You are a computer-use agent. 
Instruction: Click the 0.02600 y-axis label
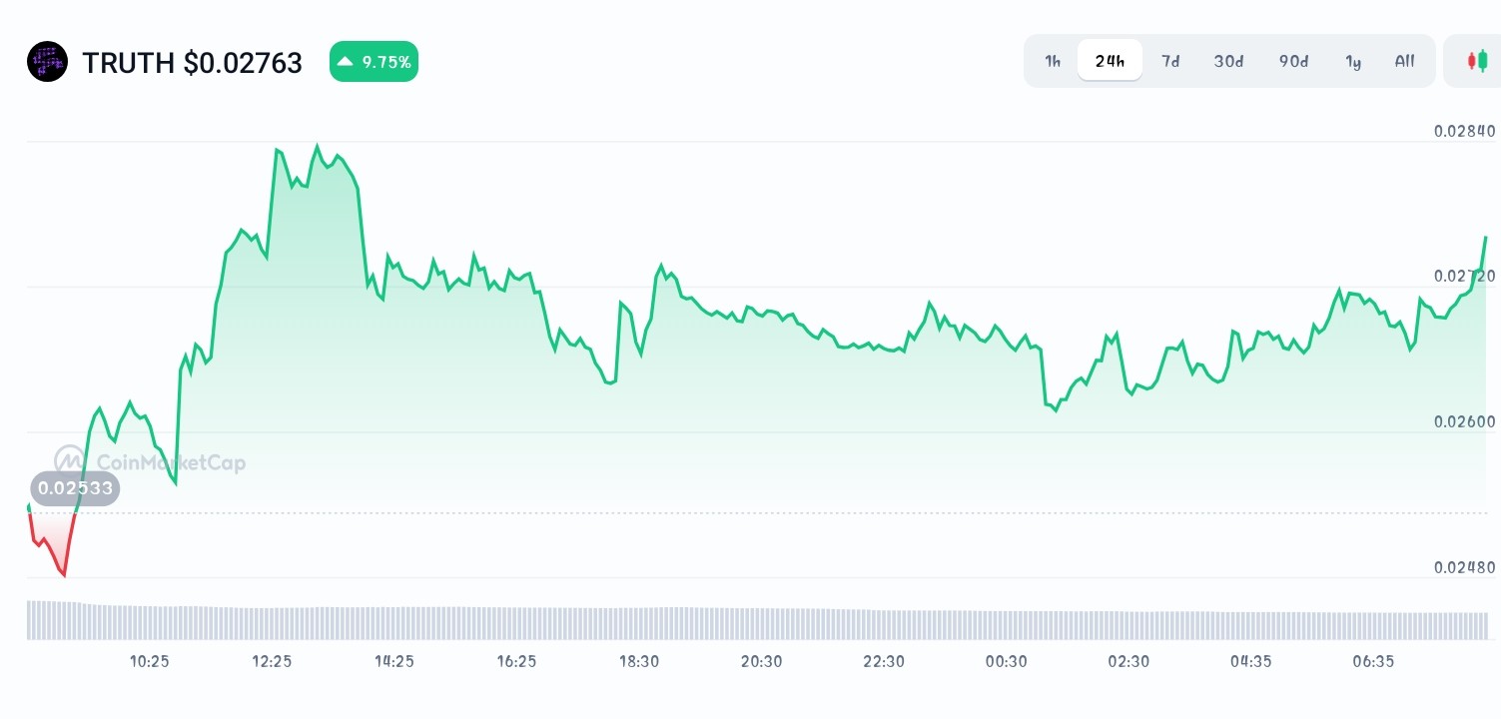[x=1464, y=421]
